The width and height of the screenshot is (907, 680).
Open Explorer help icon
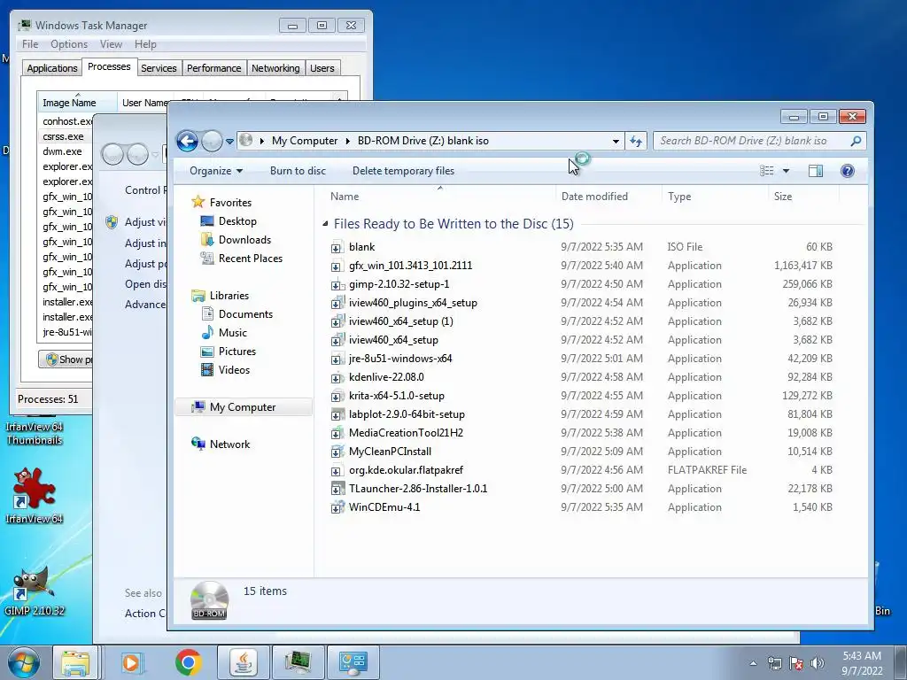click(848, 171)
